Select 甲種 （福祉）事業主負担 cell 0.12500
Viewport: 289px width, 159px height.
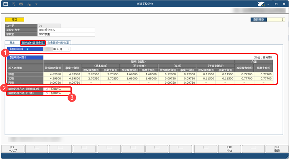point(187,74)
